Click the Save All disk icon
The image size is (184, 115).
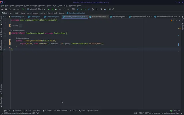pyautogui.click(x=6, y=9)
